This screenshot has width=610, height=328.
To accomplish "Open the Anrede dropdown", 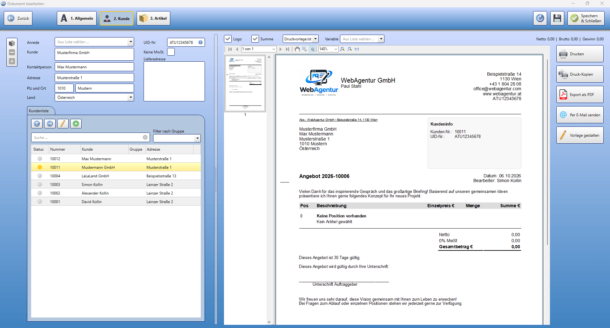I will tap(131, 42).
